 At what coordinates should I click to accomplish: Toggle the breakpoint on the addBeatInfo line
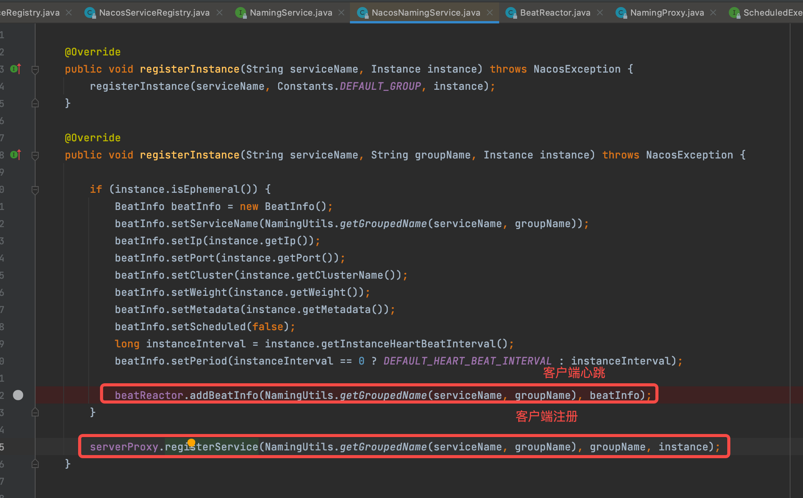pos(18,395)
